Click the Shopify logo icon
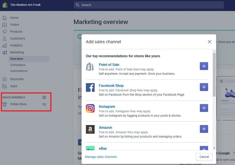Screen dimensions: 235x165 click(5, 5)
